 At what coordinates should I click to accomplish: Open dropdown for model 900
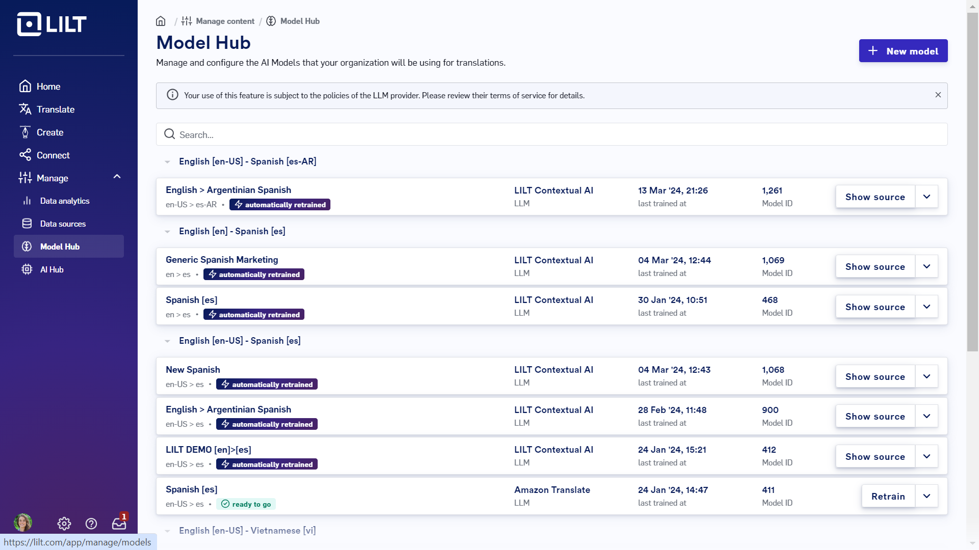(926, 416)
